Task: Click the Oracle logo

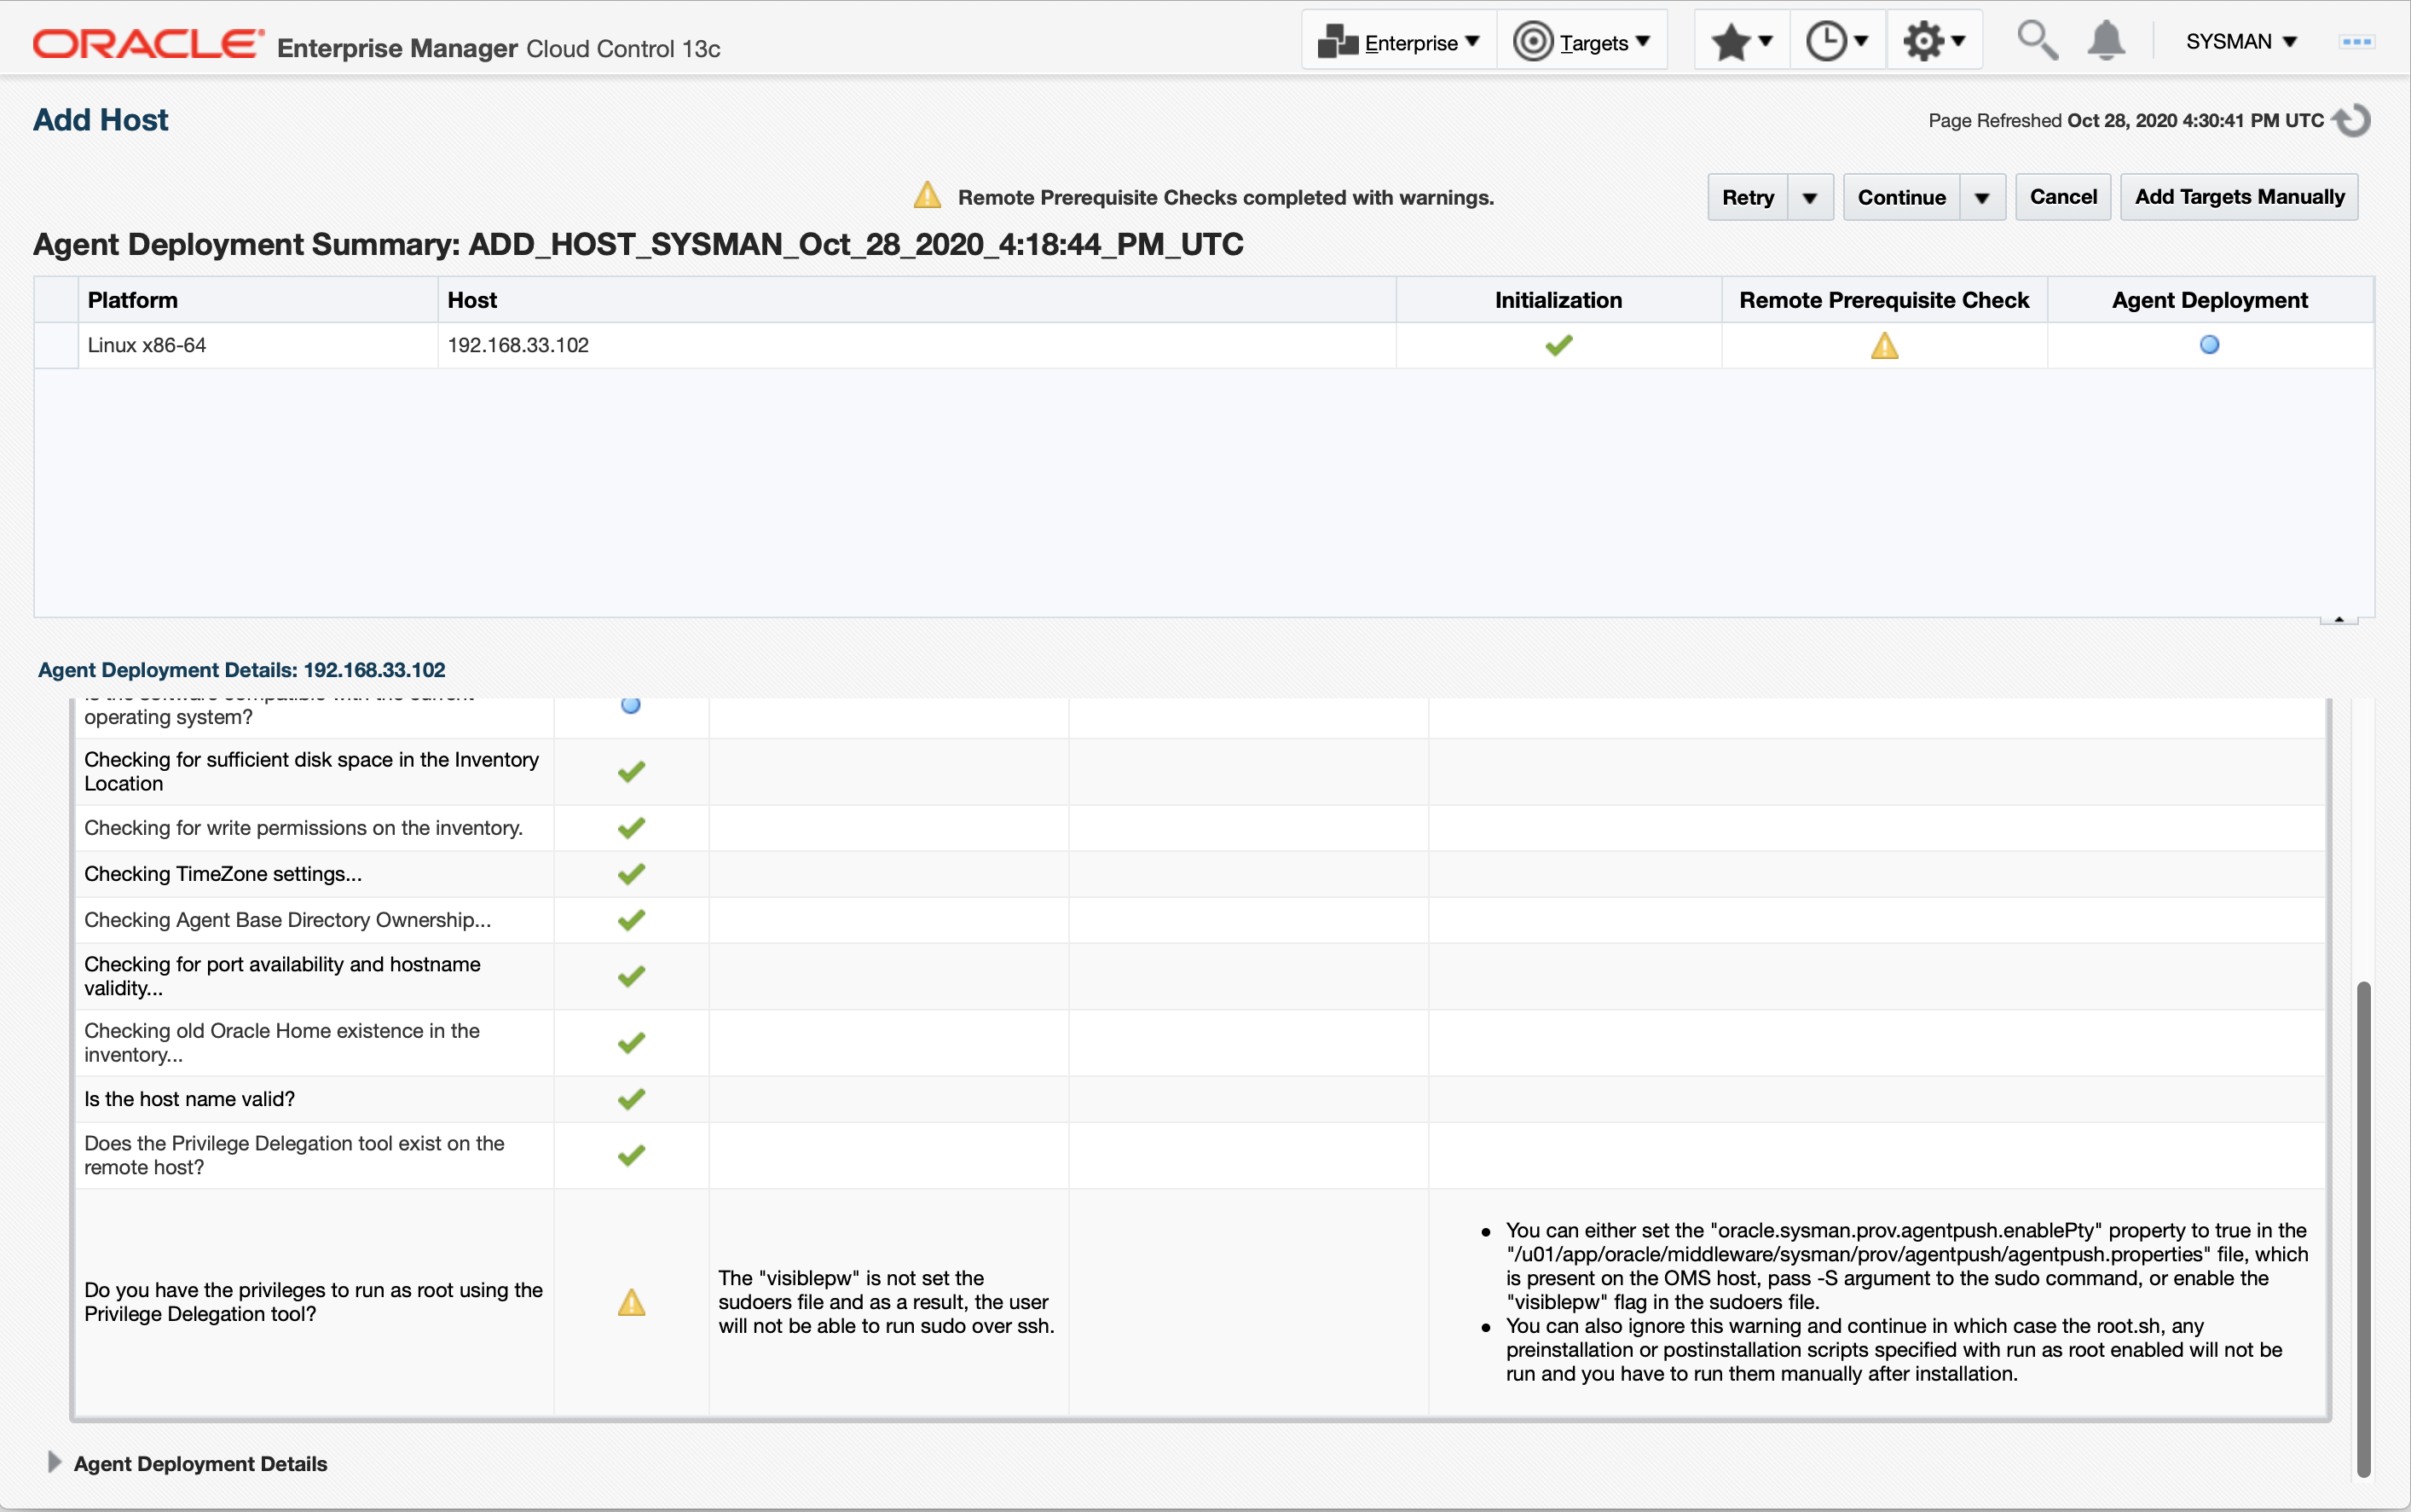Action: (x=148, y=44)
